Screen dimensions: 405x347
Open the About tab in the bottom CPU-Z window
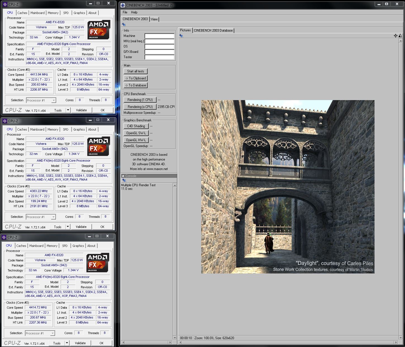click(x=91, y=246)
